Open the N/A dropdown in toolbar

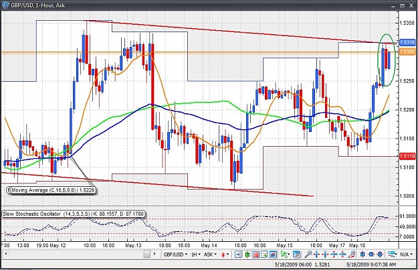click(x=407, y=254)
